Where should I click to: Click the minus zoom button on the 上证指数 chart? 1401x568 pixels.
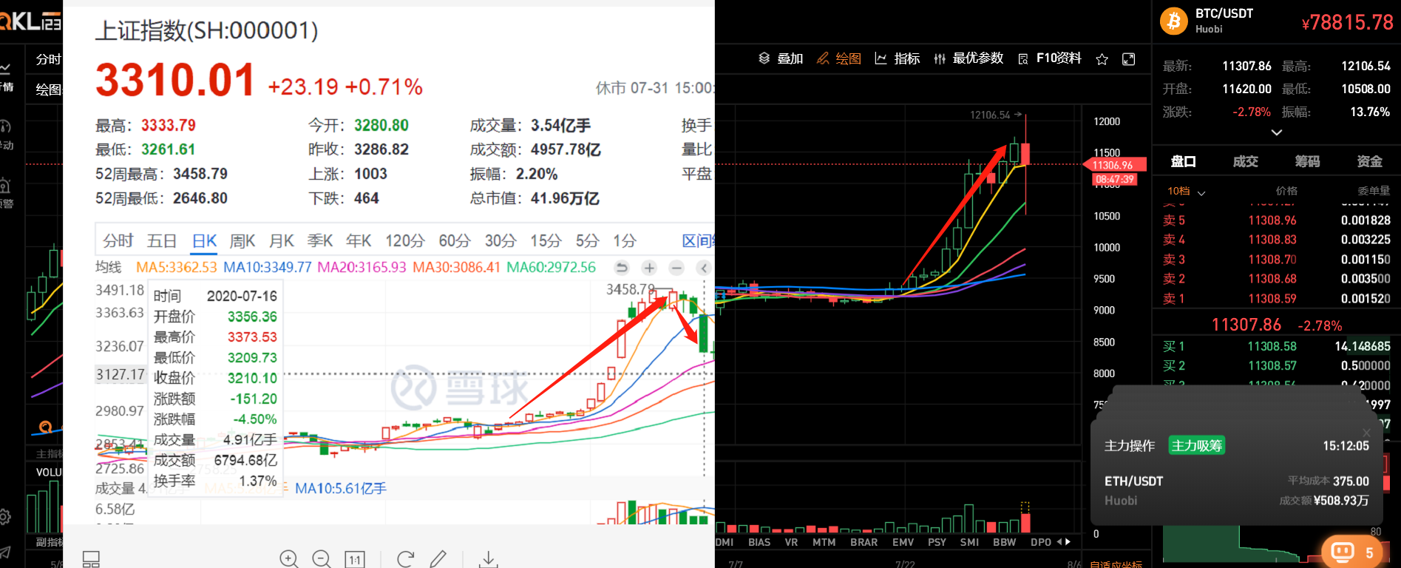pyautogui.click(x=676, y=268)
